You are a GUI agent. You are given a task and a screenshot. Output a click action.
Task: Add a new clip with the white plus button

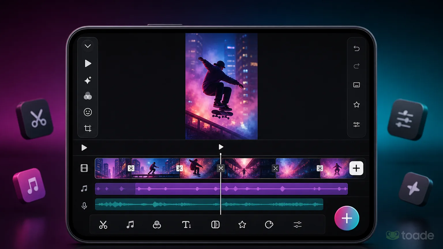point(356,168)
